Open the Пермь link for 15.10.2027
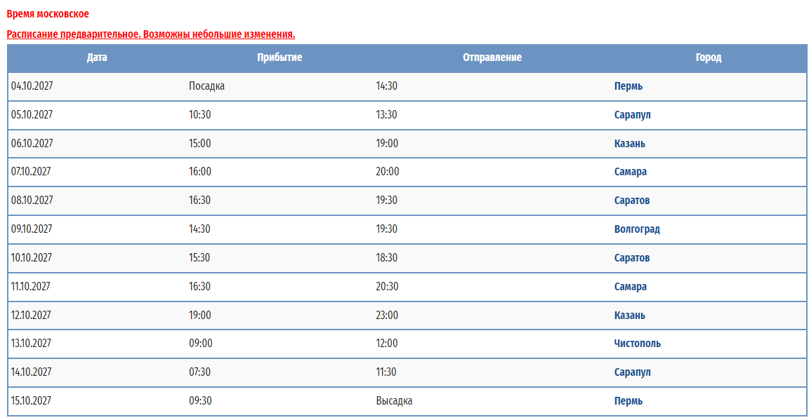The width and height of the screenshot is (809, 420). coord(628,402)
